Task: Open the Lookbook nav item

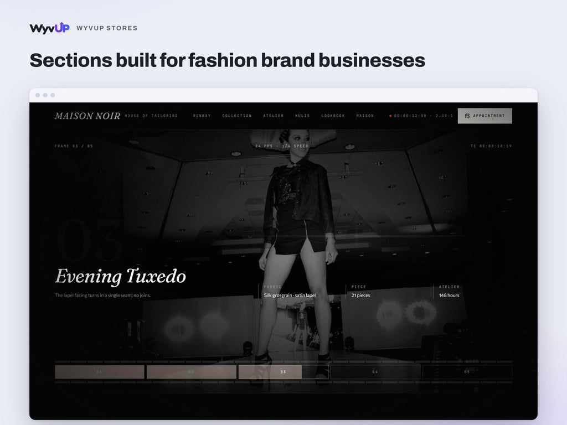Action: pos(333,116)
